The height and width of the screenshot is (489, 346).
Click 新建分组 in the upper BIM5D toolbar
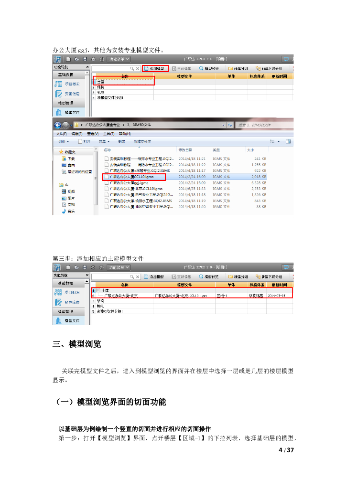point(238,69)
